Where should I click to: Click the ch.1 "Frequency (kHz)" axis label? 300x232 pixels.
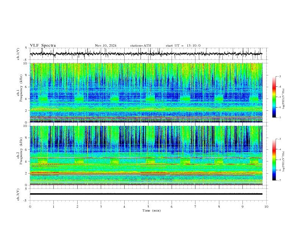(21, 88)
